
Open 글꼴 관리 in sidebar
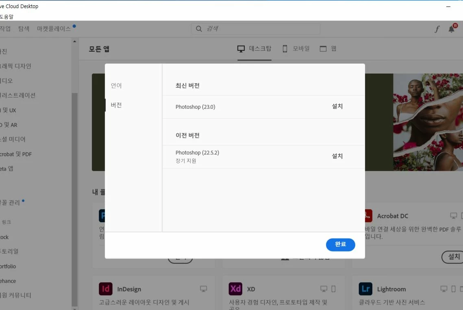[10, 202]
